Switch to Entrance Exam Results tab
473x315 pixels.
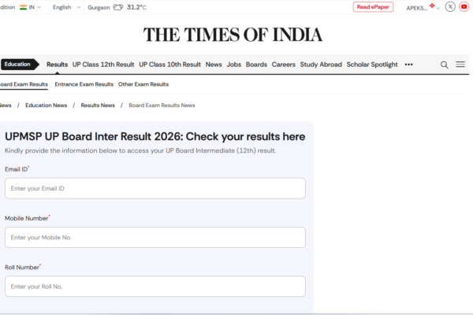(83, 84)
